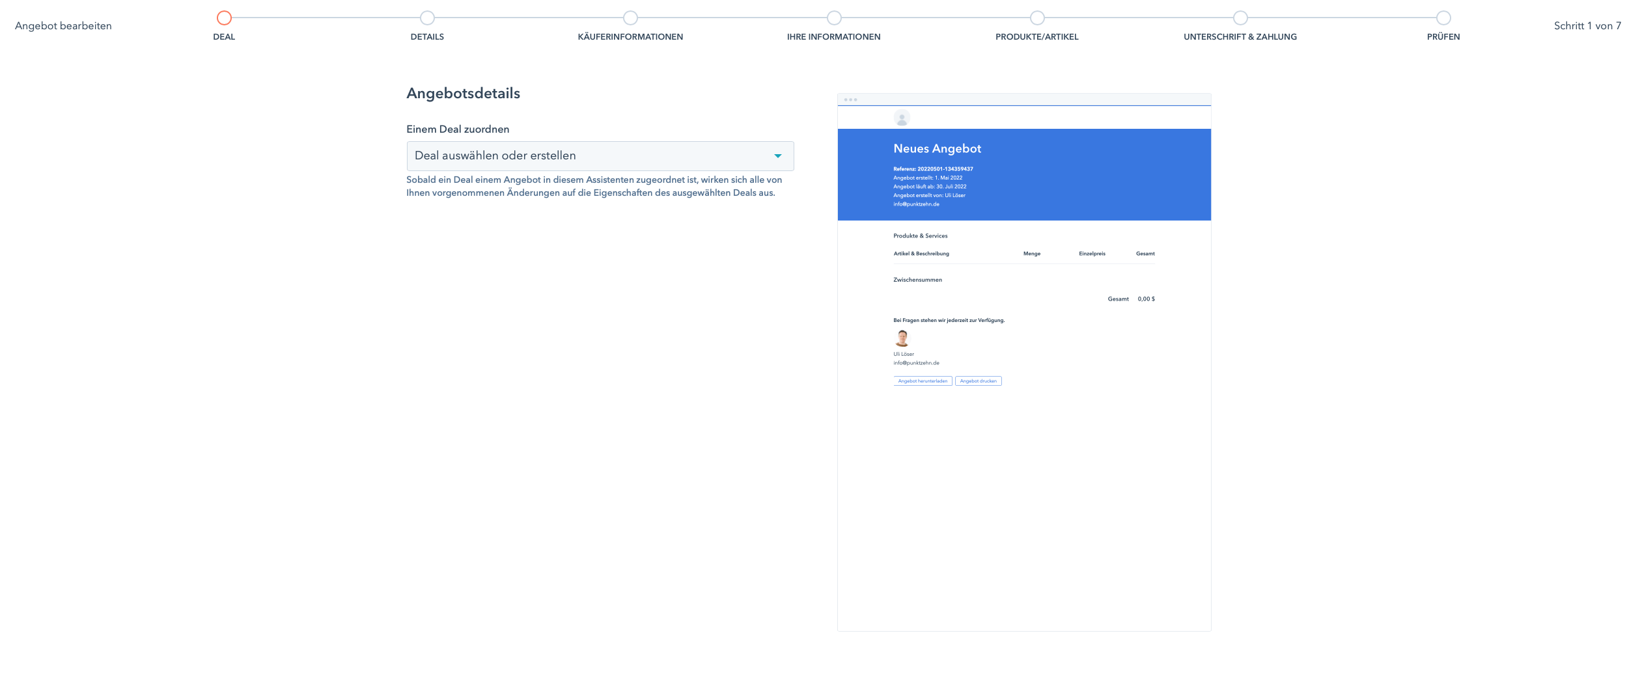Click the Neues Angebot preview header

pos(938,148)
